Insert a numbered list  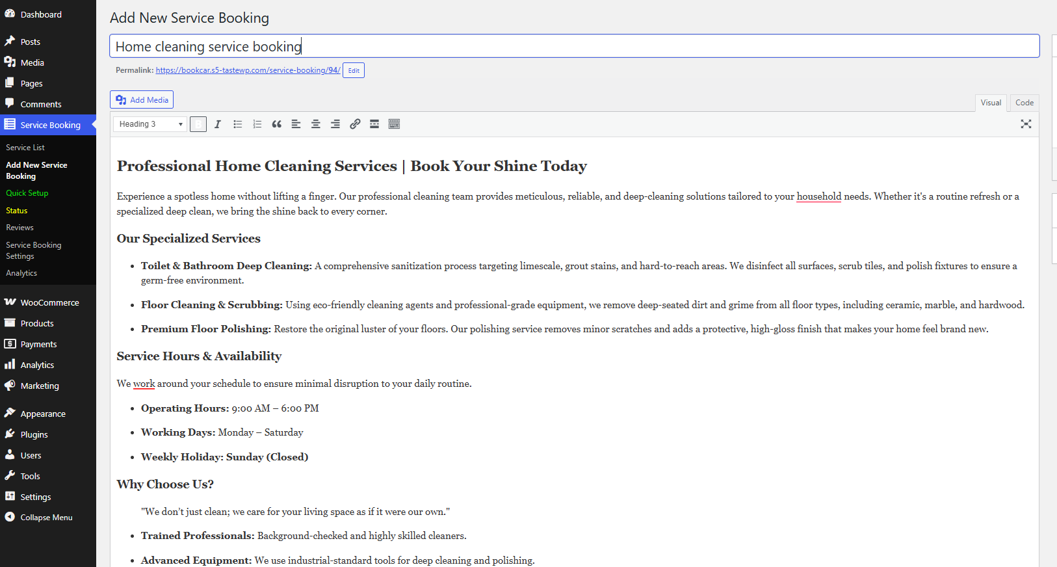[257, 124]
